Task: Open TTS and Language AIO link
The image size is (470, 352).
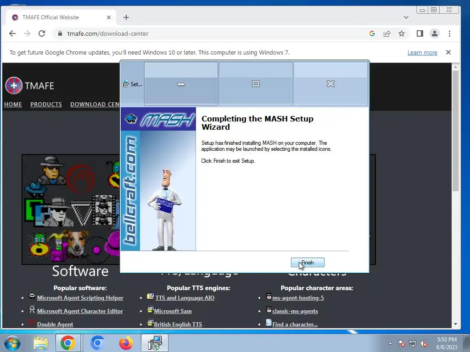Action: point(185,298)
